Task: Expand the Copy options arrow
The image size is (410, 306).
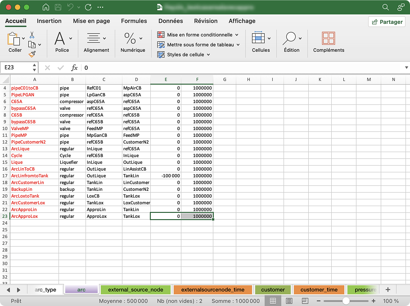Action: (40, 45)
